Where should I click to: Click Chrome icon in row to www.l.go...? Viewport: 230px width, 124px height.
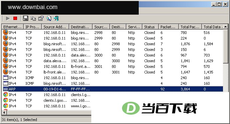coord(6,106)
